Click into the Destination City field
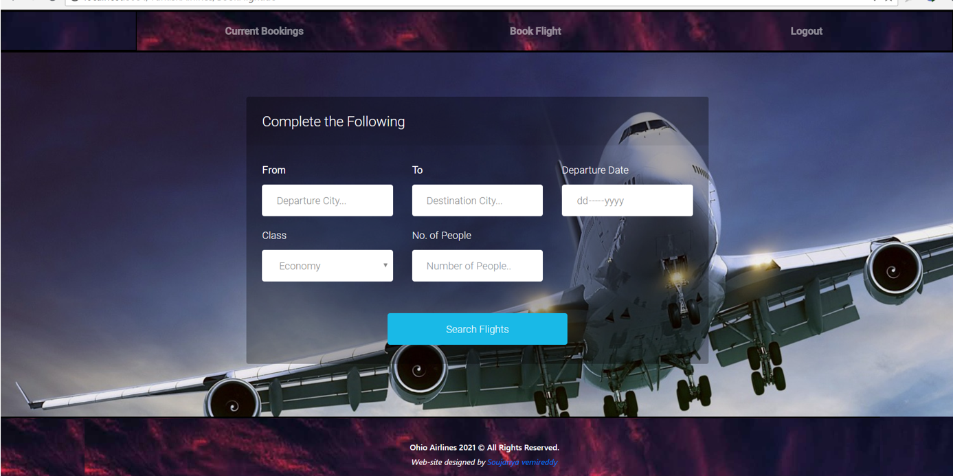953x476 pixels. pos(478,201)
